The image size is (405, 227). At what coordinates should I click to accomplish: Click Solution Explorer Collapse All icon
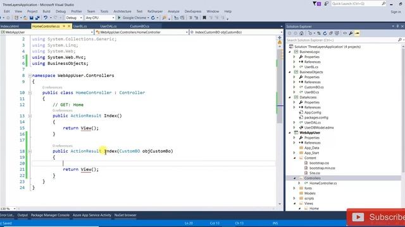coord(331,33)
